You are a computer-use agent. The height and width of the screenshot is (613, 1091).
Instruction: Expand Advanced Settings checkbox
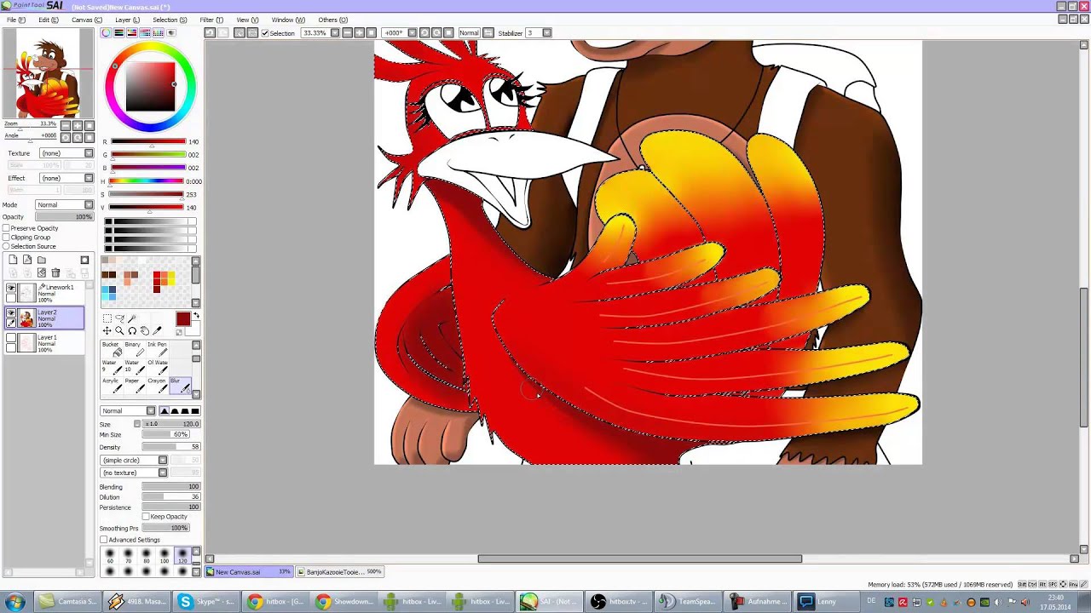coord(104,540)
